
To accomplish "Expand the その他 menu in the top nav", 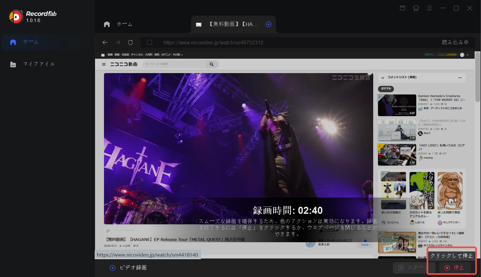I will click(x=178, y=55).
